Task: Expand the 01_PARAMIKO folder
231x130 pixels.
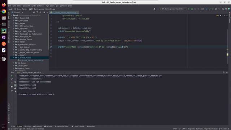Action: 14,18
